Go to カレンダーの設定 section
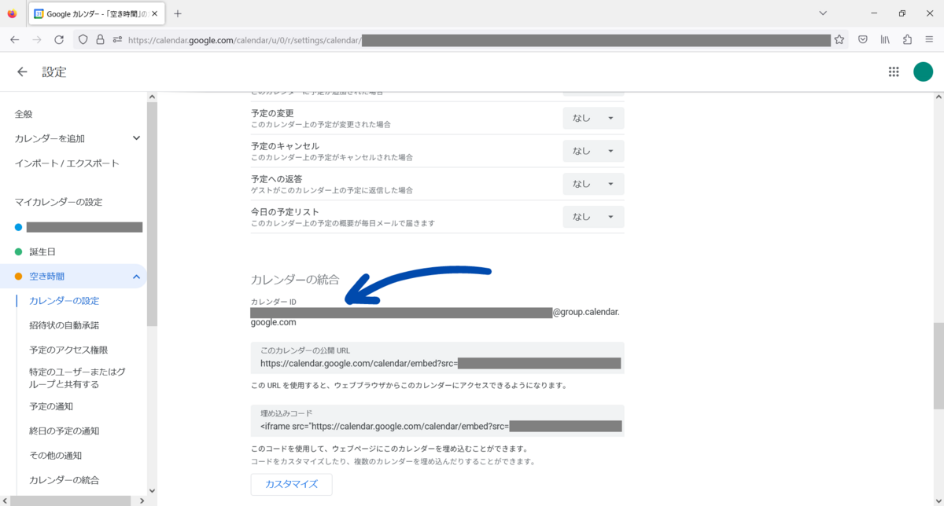This screenshot has width=944, height=506. [64, 301]
